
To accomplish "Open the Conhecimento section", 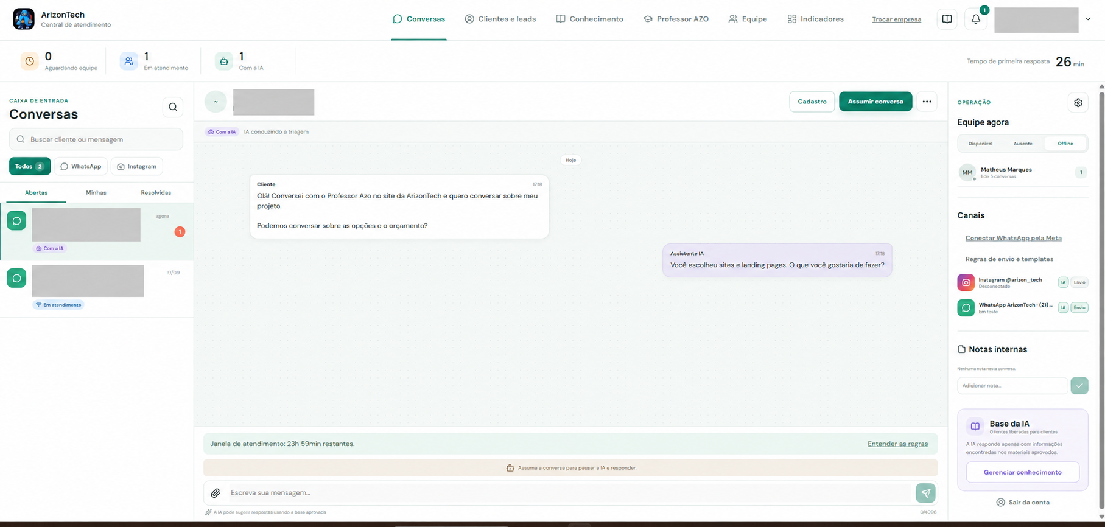I will (589, 19).
